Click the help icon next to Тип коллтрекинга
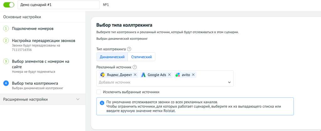The width and height of the screenshot is (321, 131). point(129,49)
